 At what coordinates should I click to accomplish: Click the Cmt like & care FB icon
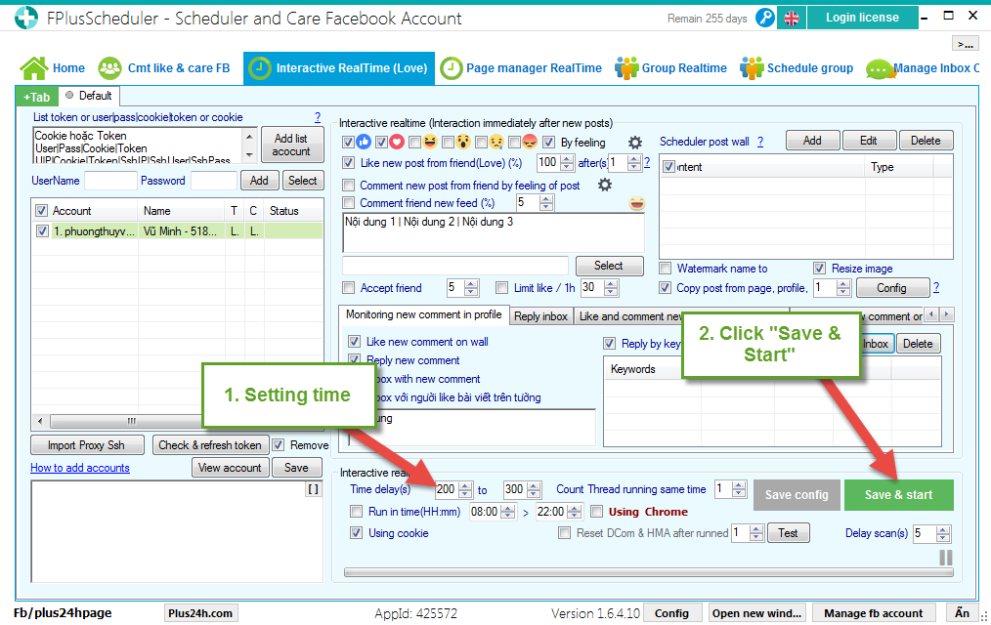(110, 68)
